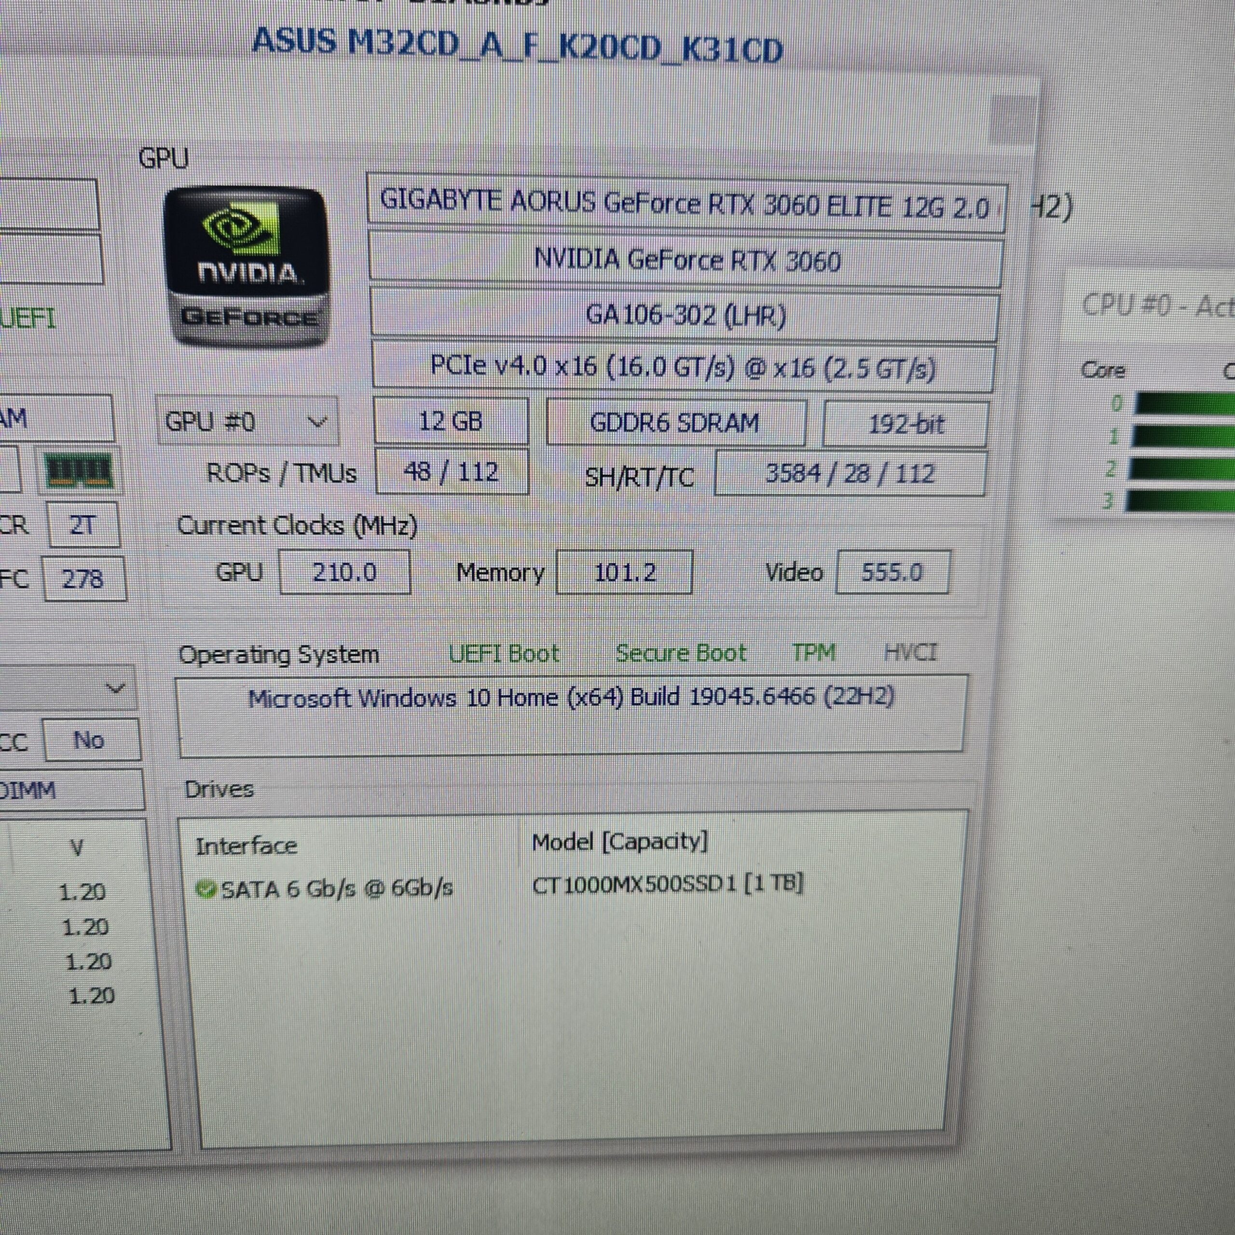Click the Operating System label
1235x1235 pixels.
click(x=279, y=655)
